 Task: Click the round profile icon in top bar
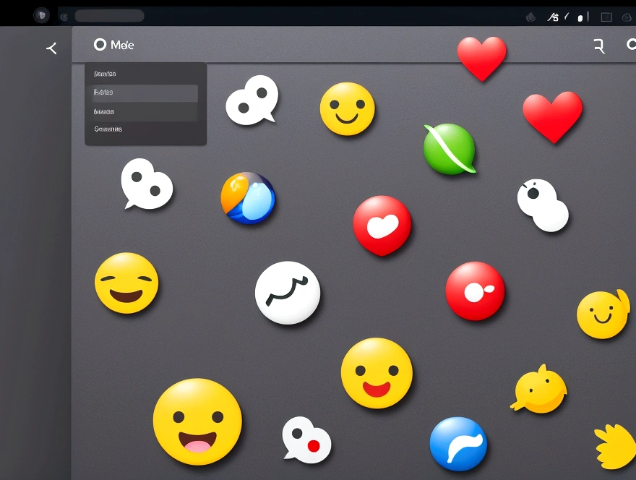tap(41, 15)
